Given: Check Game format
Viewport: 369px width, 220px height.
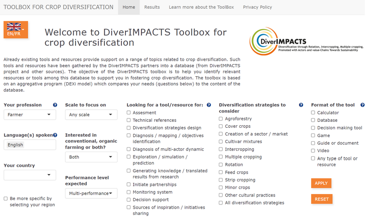Looking at the screenshot, I should click(x=313, y=136).
